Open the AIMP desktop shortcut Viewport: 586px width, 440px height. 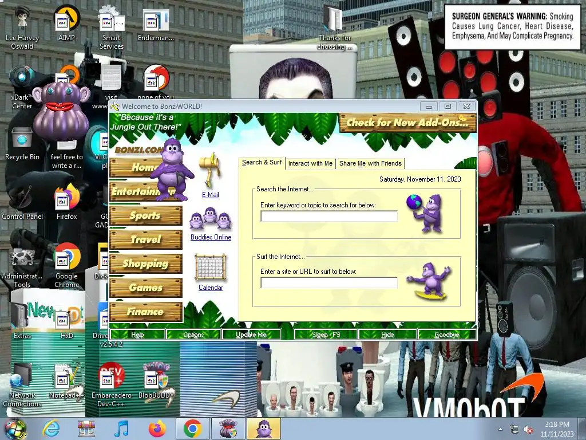pos(66,23)
